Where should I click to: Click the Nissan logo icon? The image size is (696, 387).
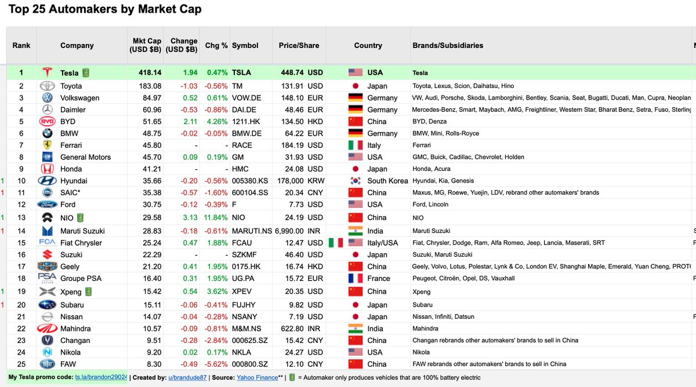tap(47, 316)
